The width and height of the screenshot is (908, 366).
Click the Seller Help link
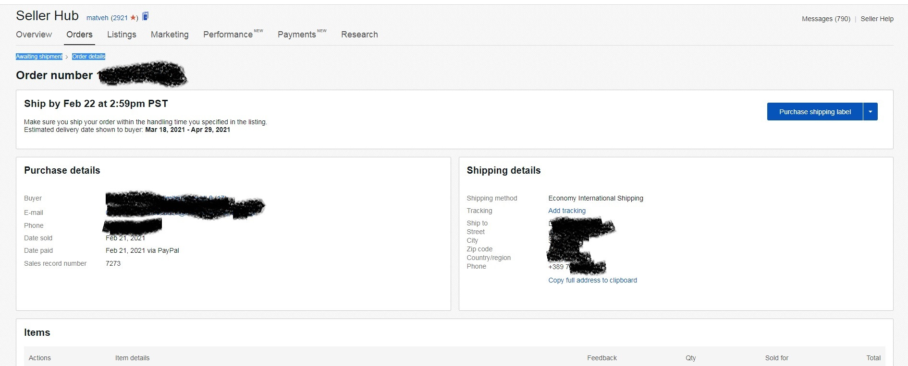click(877, 19)
